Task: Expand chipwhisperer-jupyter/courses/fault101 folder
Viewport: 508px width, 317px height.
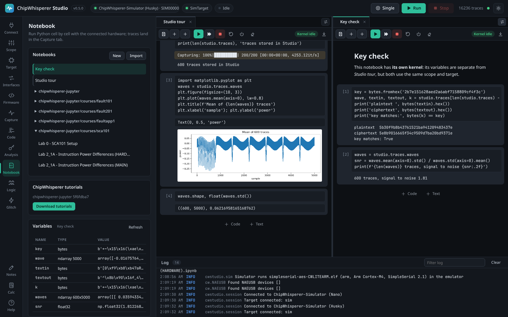Action: tap(74, 101)
